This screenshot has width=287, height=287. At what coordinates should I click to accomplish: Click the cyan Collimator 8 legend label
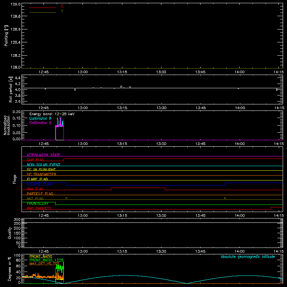tap(40, 118)
